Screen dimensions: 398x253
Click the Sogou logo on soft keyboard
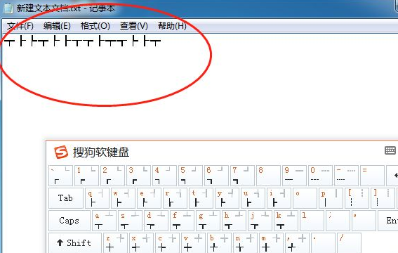tap(61, 152)
